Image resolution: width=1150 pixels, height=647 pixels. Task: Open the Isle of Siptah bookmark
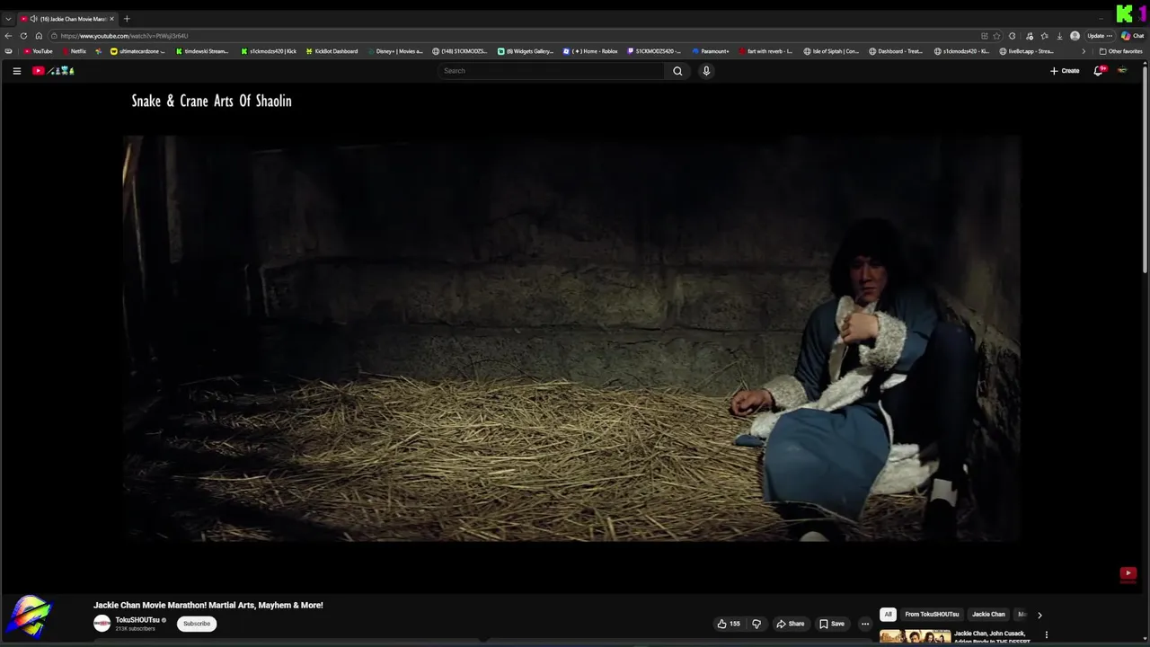coord(831,51)
